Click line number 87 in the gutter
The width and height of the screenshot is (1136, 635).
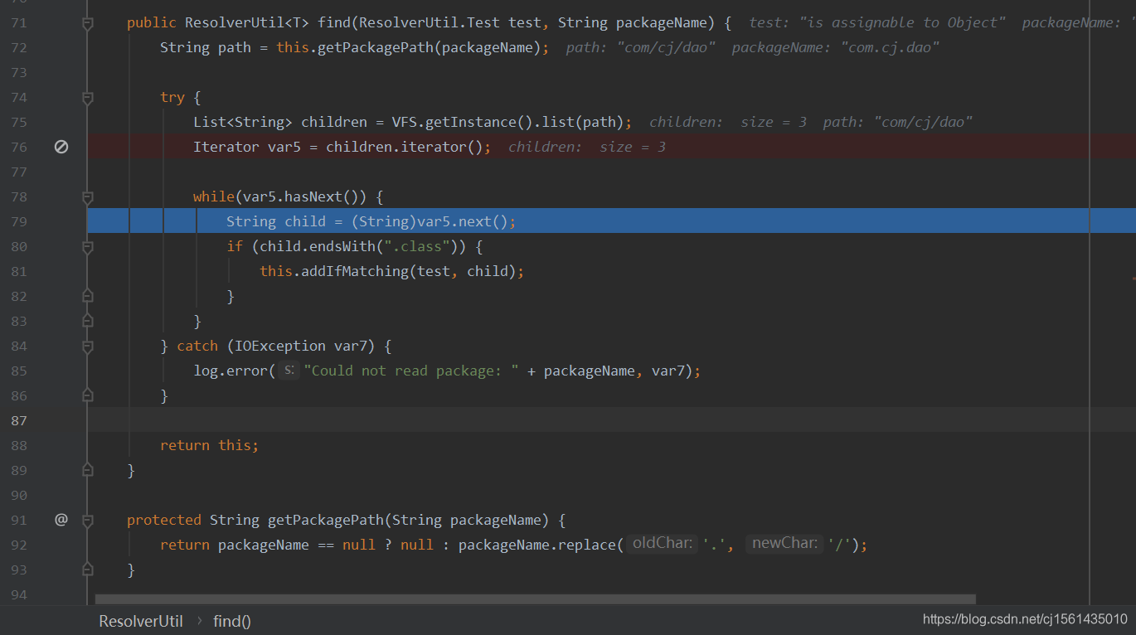coord(18,420)
